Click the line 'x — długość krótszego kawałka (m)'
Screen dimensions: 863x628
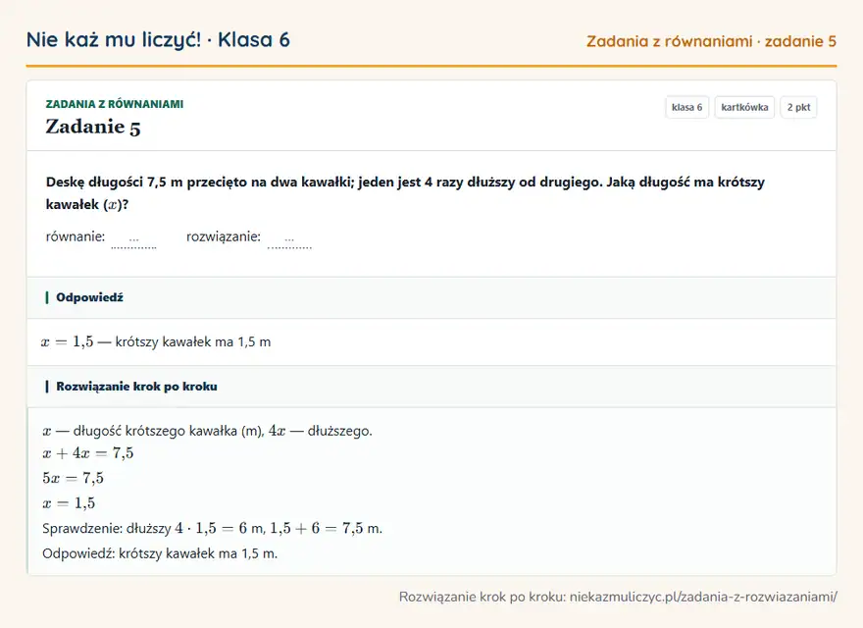click(208, 431)
